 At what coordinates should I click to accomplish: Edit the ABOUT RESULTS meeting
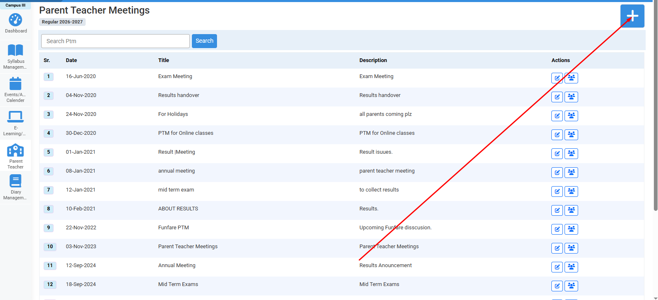[x=557, y=210]
